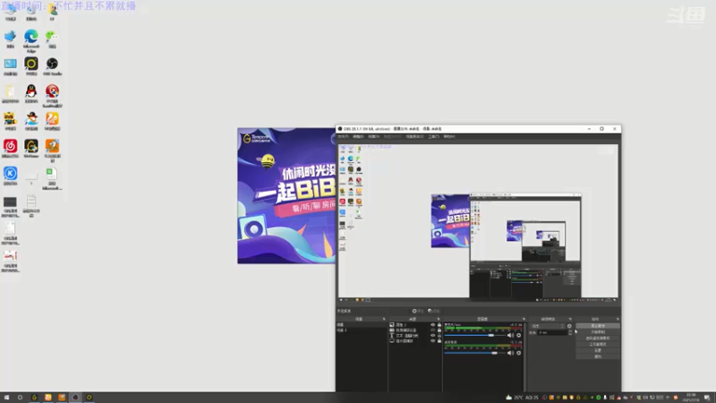Viewport: 716px width, 403px height.
Task: Open the taskbar clock and date
Action: [691, 398]
